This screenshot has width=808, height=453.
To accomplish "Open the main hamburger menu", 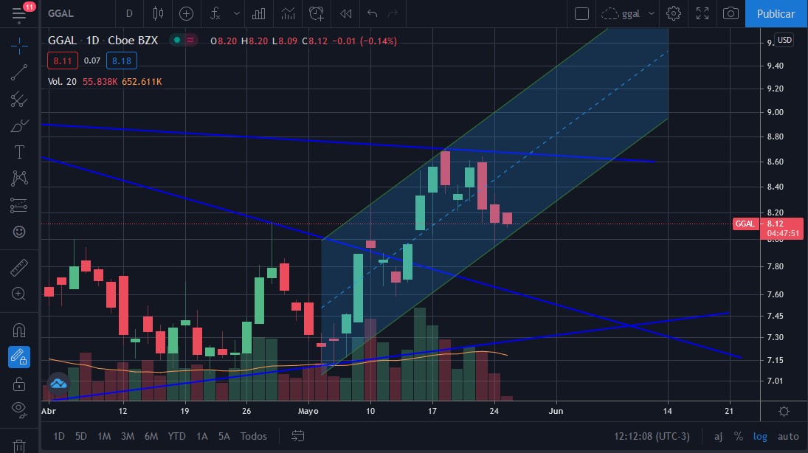I will (19, 14).
